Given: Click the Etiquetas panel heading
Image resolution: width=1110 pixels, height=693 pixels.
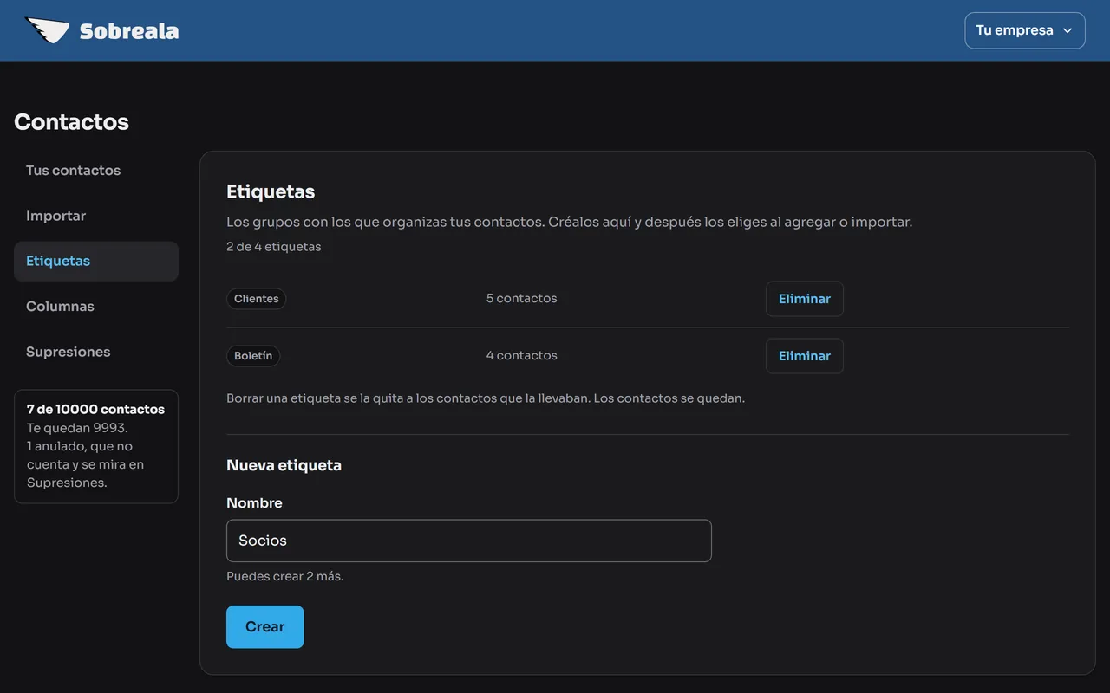Looking at the screenshot, I should (x=271, y=191).
